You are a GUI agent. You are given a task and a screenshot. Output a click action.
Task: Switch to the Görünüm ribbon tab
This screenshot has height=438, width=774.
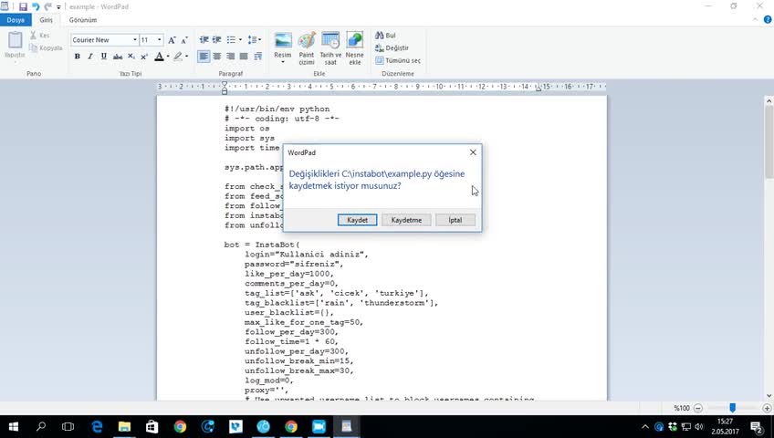tap(83, 20)
